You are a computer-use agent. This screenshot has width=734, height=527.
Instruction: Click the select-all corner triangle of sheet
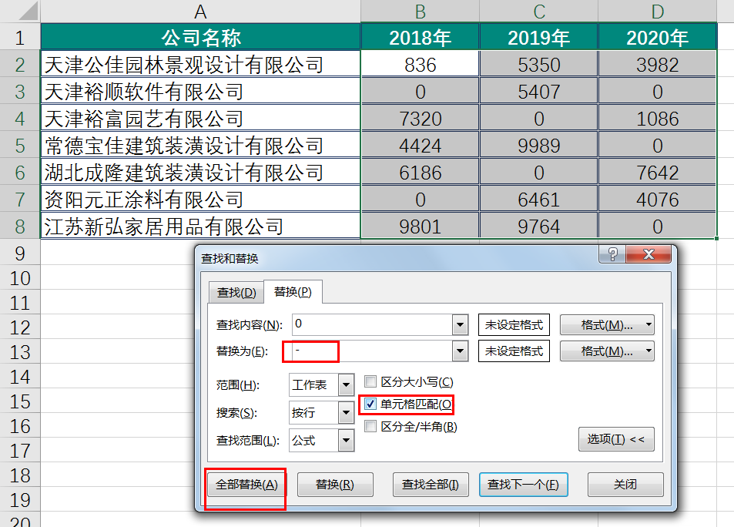28,12
